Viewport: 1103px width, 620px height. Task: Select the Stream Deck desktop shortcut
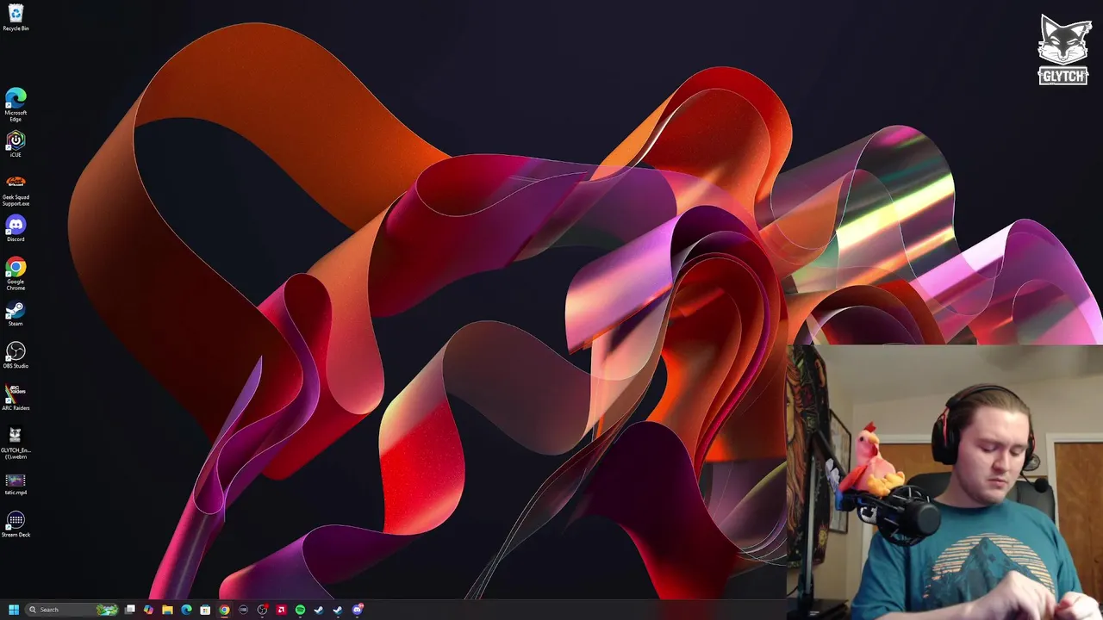pyautogui.click(x=16, y=524)
